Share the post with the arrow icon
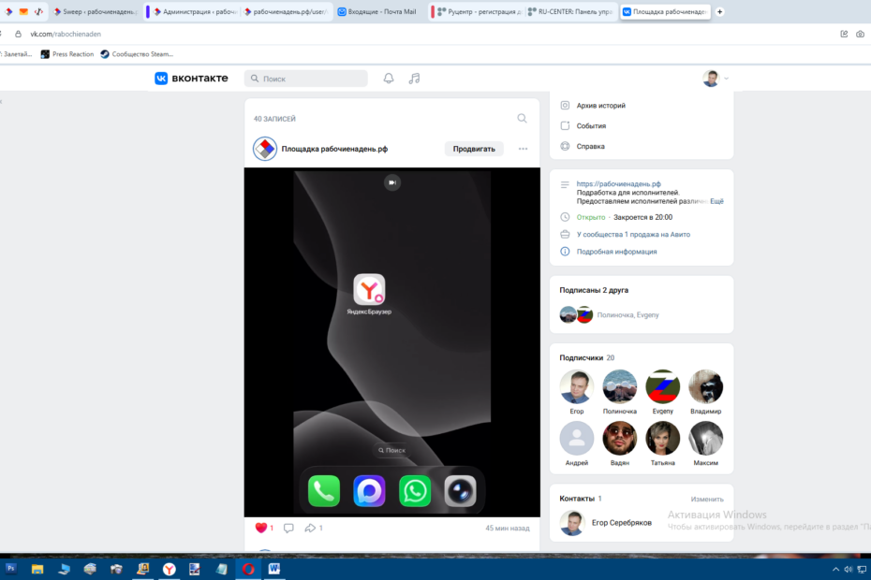 tap(309, 528)
